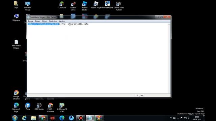Click the WinRAR taskbar icon

point(99,118)
